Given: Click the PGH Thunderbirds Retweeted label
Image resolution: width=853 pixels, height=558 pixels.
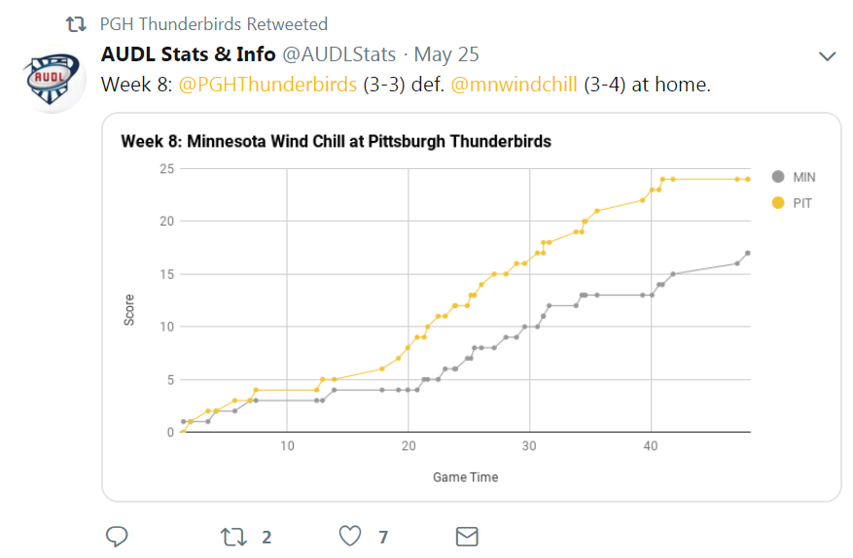Looking at the screenshot, I should click(x=214, y=24).
